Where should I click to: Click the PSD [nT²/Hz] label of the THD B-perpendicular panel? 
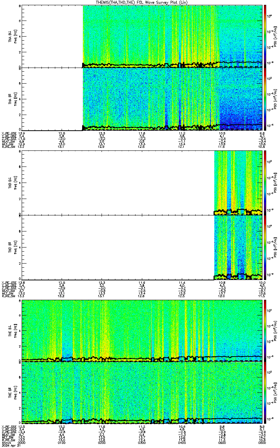point(275,183)
